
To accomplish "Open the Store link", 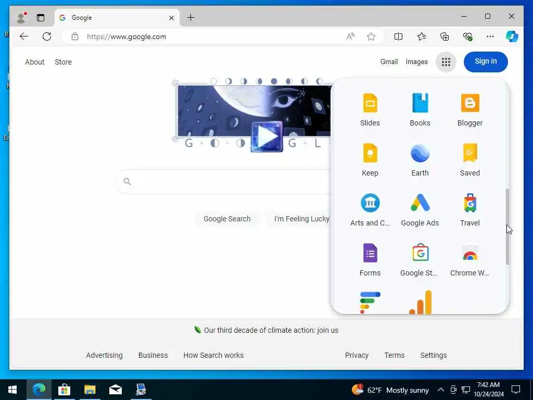I will pyautogui.click(x=63, y=62).
